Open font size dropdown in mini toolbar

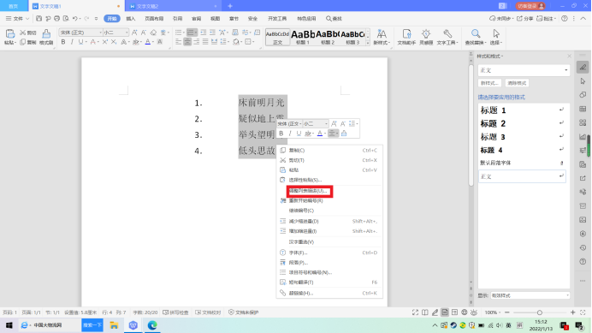(326, 123)
